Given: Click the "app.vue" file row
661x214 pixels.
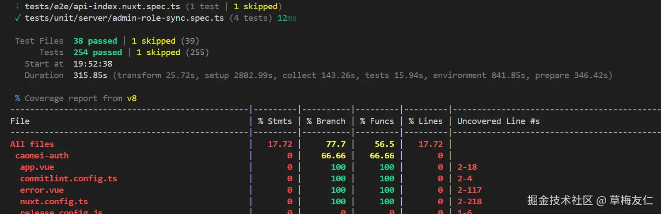Looking at the screenshot, I should [37, 167].
